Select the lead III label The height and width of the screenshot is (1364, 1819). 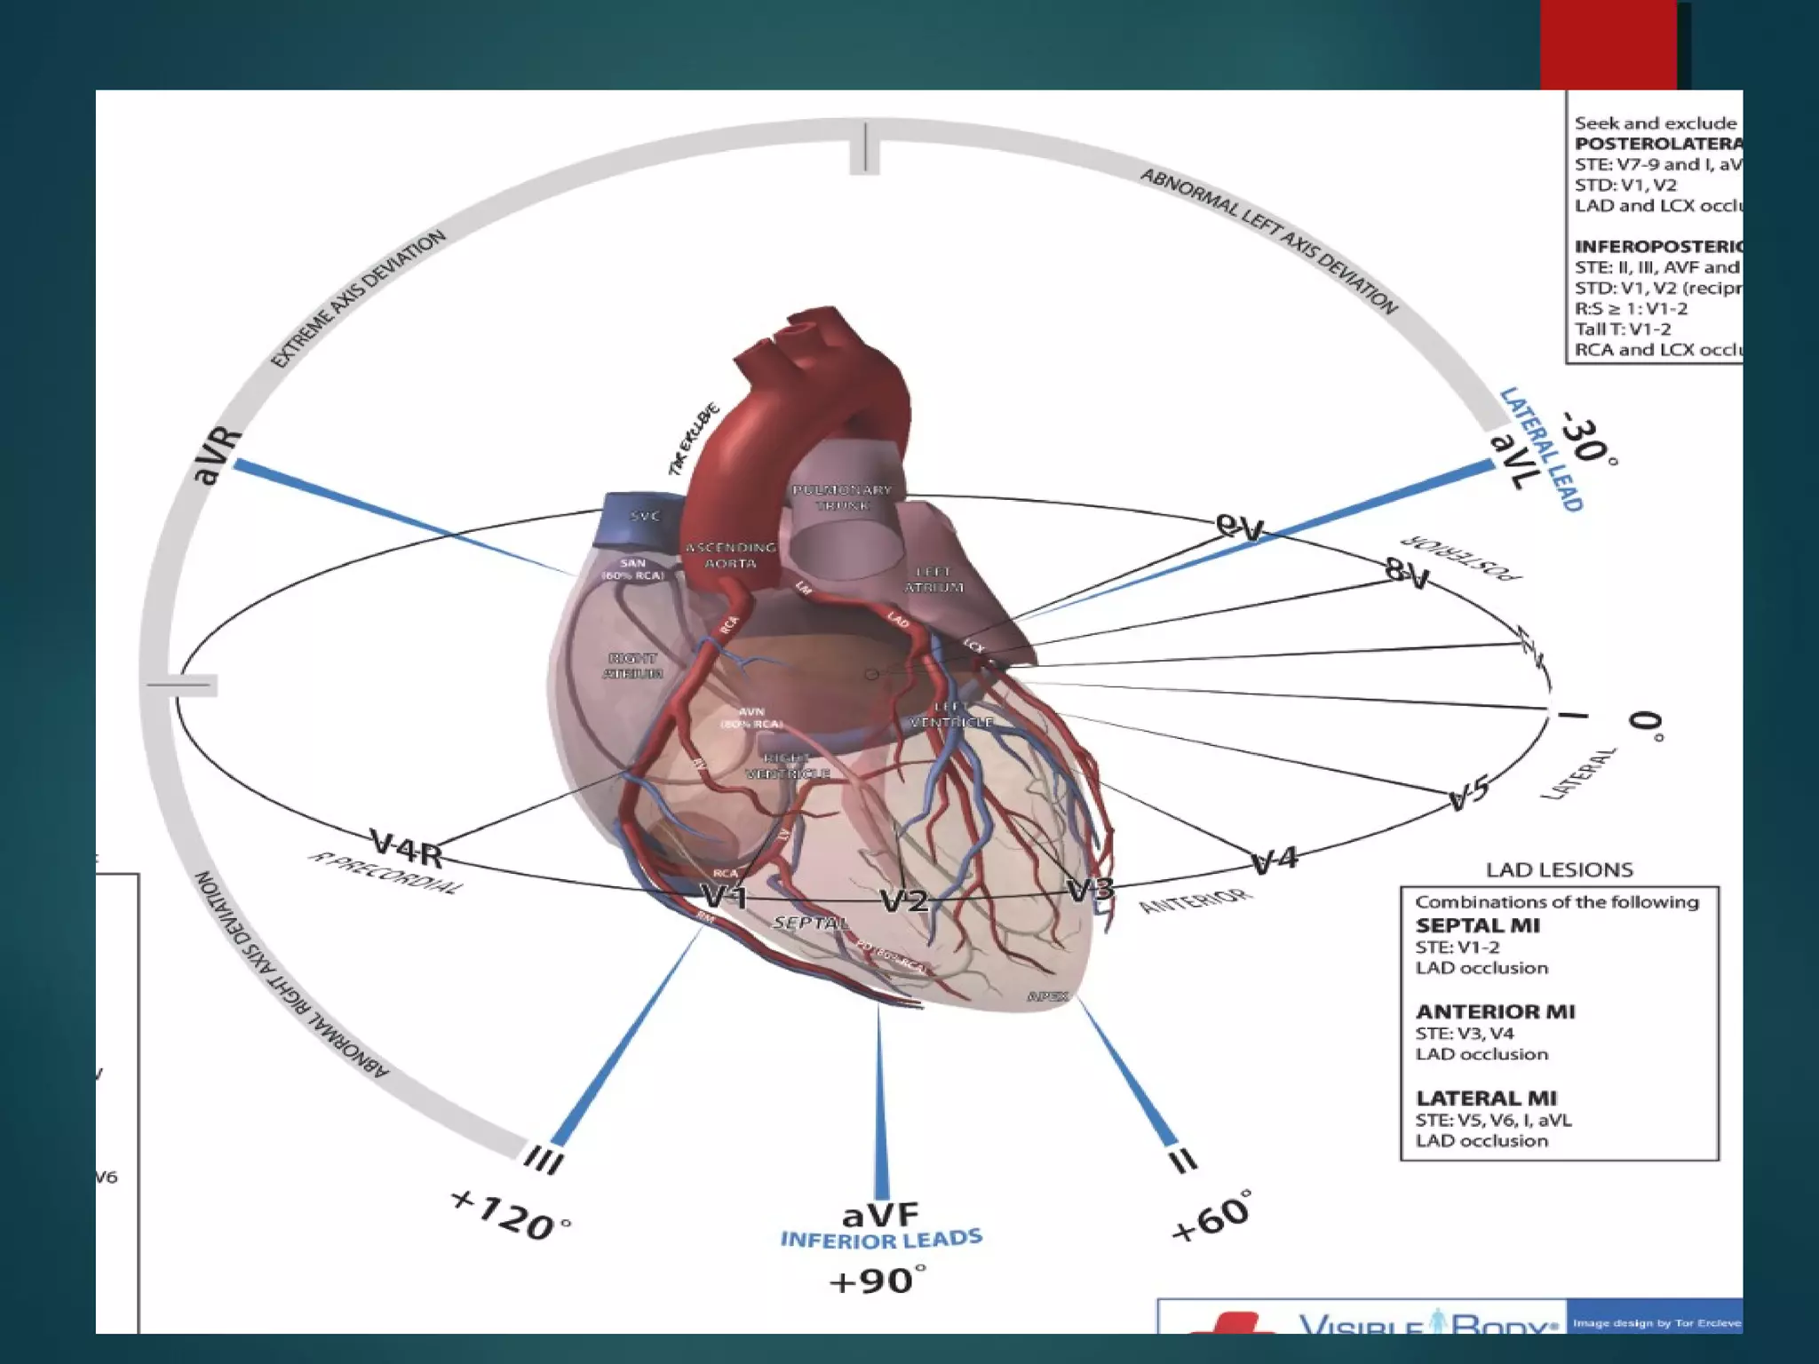click(543, 1159)
